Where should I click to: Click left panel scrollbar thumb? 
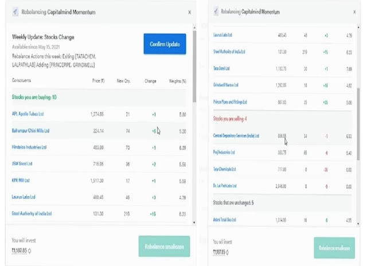click(194, 66)
